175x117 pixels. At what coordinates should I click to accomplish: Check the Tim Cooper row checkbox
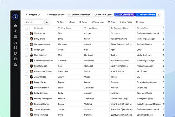[26, 33]
